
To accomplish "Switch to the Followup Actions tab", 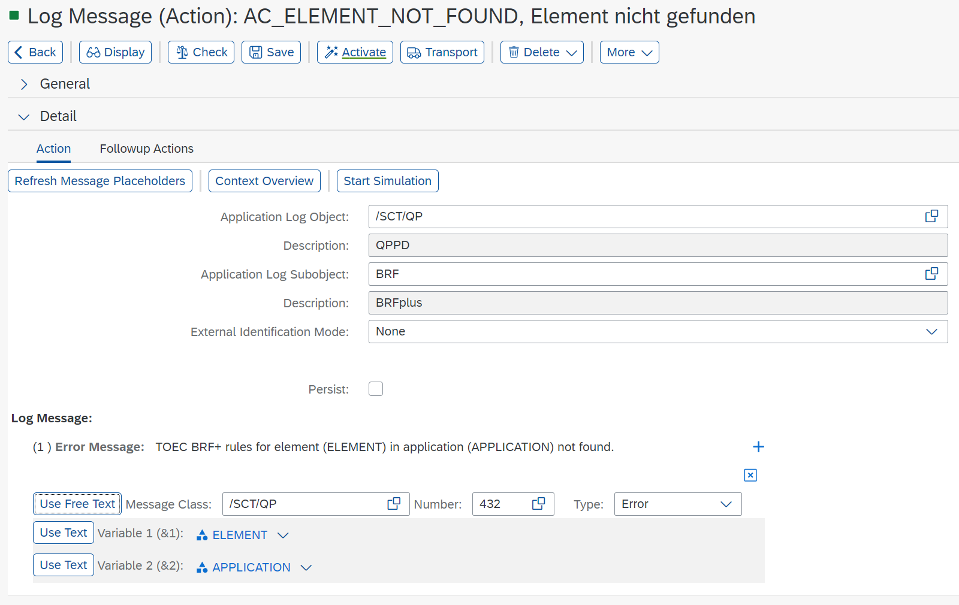I will (146, 149).
